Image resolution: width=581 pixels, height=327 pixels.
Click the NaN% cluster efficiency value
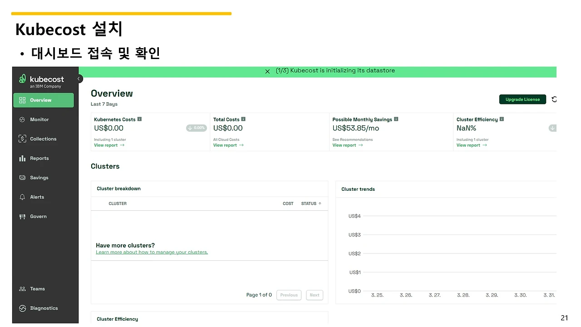click(467, 129)
